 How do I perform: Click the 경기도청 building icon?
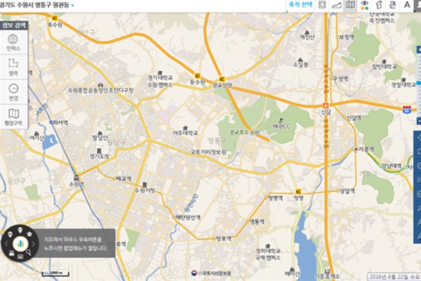99,150
